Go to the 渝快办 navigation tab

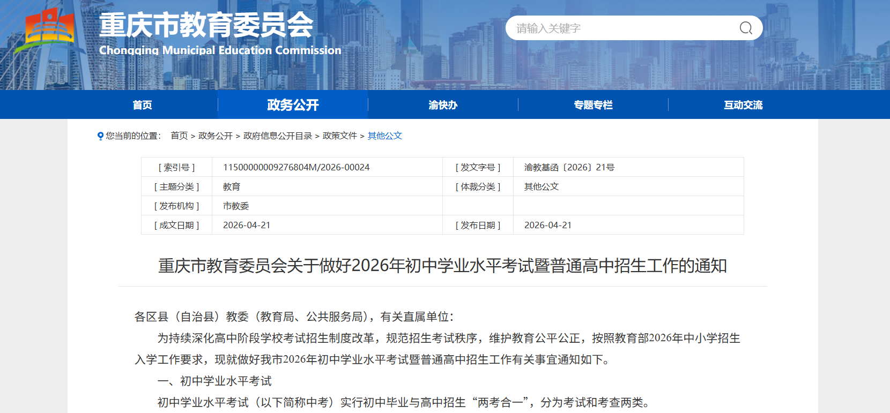(x=443, y=105)
